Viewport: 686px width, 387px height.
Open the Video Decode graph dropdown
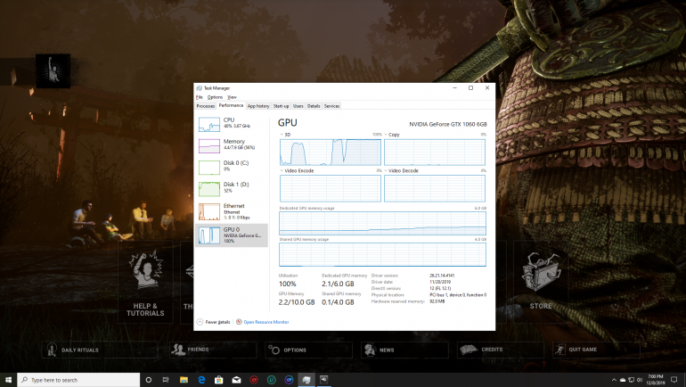click(386, 170)
